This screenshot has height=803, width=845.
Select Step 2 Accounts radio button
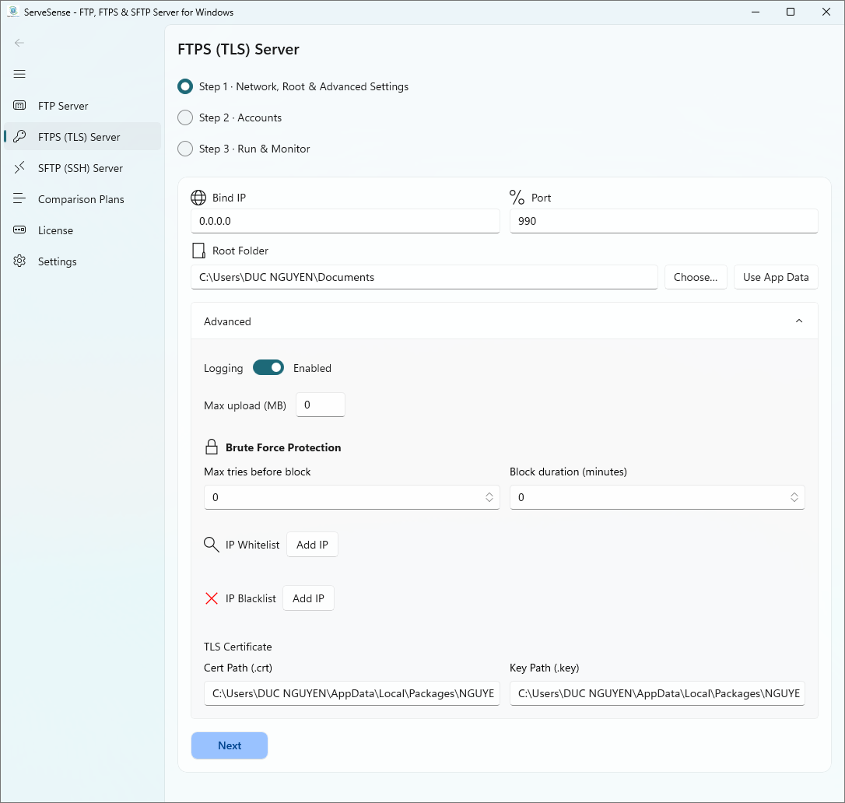[185, 117]
